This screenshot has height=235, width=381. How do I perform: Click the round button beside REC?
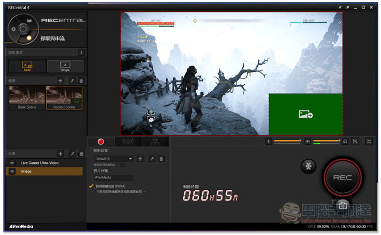pyautogui.click(x=308, y=166)
